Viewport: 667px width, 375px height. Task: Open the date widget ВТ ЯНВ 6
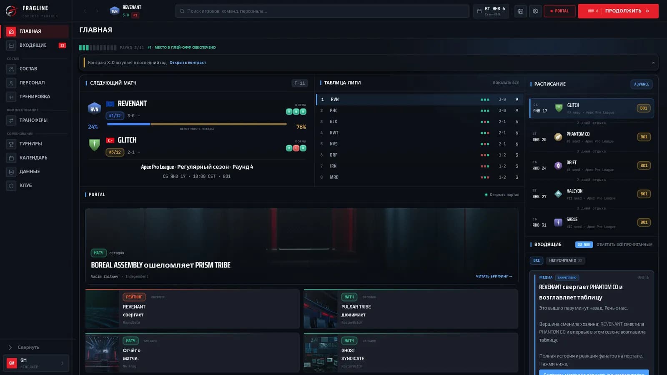(x=491, y=11)
